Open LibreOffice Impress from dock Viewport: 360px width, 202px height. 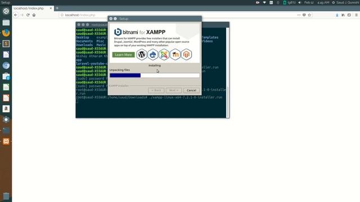6,98
